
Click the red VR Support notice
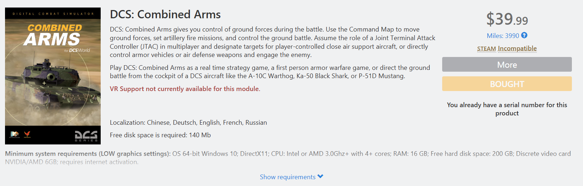click(185, 89)
